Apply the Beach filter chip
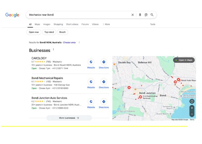This screenshot has height=144, width=202. 63,32
